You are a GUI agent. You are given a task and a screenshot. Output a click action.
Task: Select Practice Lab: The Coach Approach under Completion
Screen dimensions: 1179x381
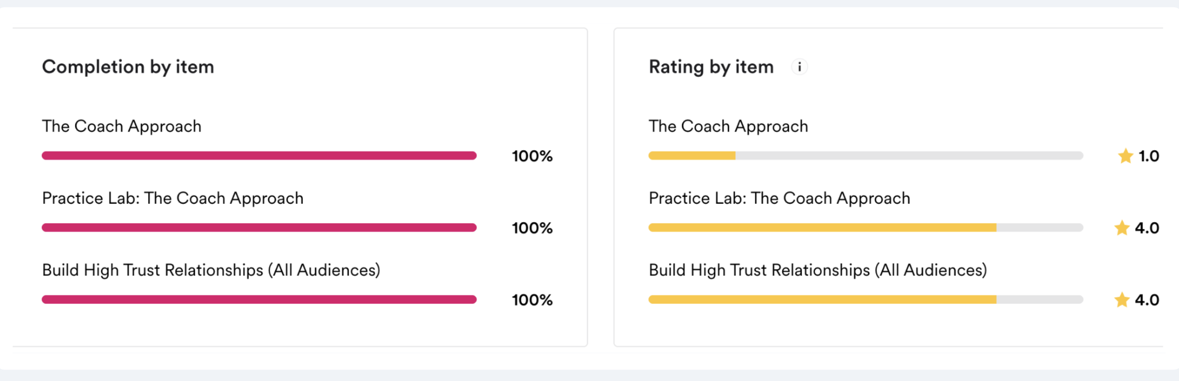173,198
